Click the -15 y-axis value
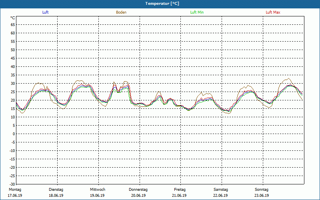Screen dimensions: 320x200 tap(12, 159)
